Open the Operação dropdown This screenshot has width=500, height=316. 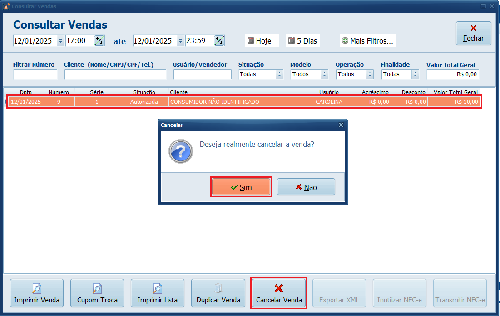[x=370, y=74]
